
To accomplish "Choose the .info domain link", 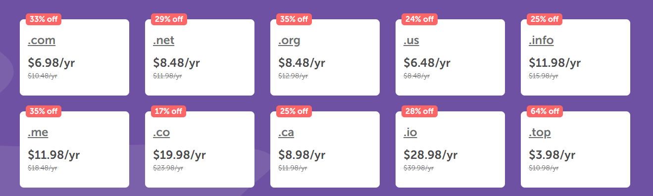I will click(x=541, y=41).
